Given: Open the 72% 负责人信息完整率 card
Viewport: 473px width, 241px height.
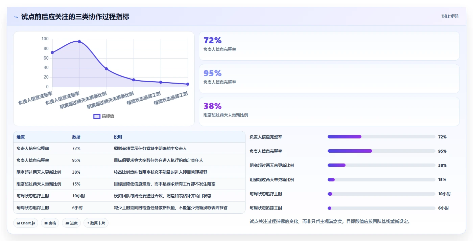Looking at the screenshot, I should click(329, 46).
